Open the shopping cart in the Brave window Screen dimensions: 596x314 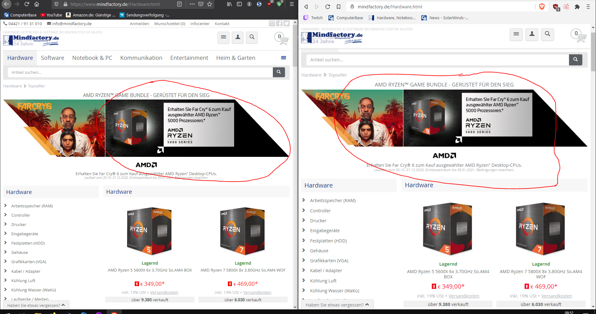pos(579,36)
